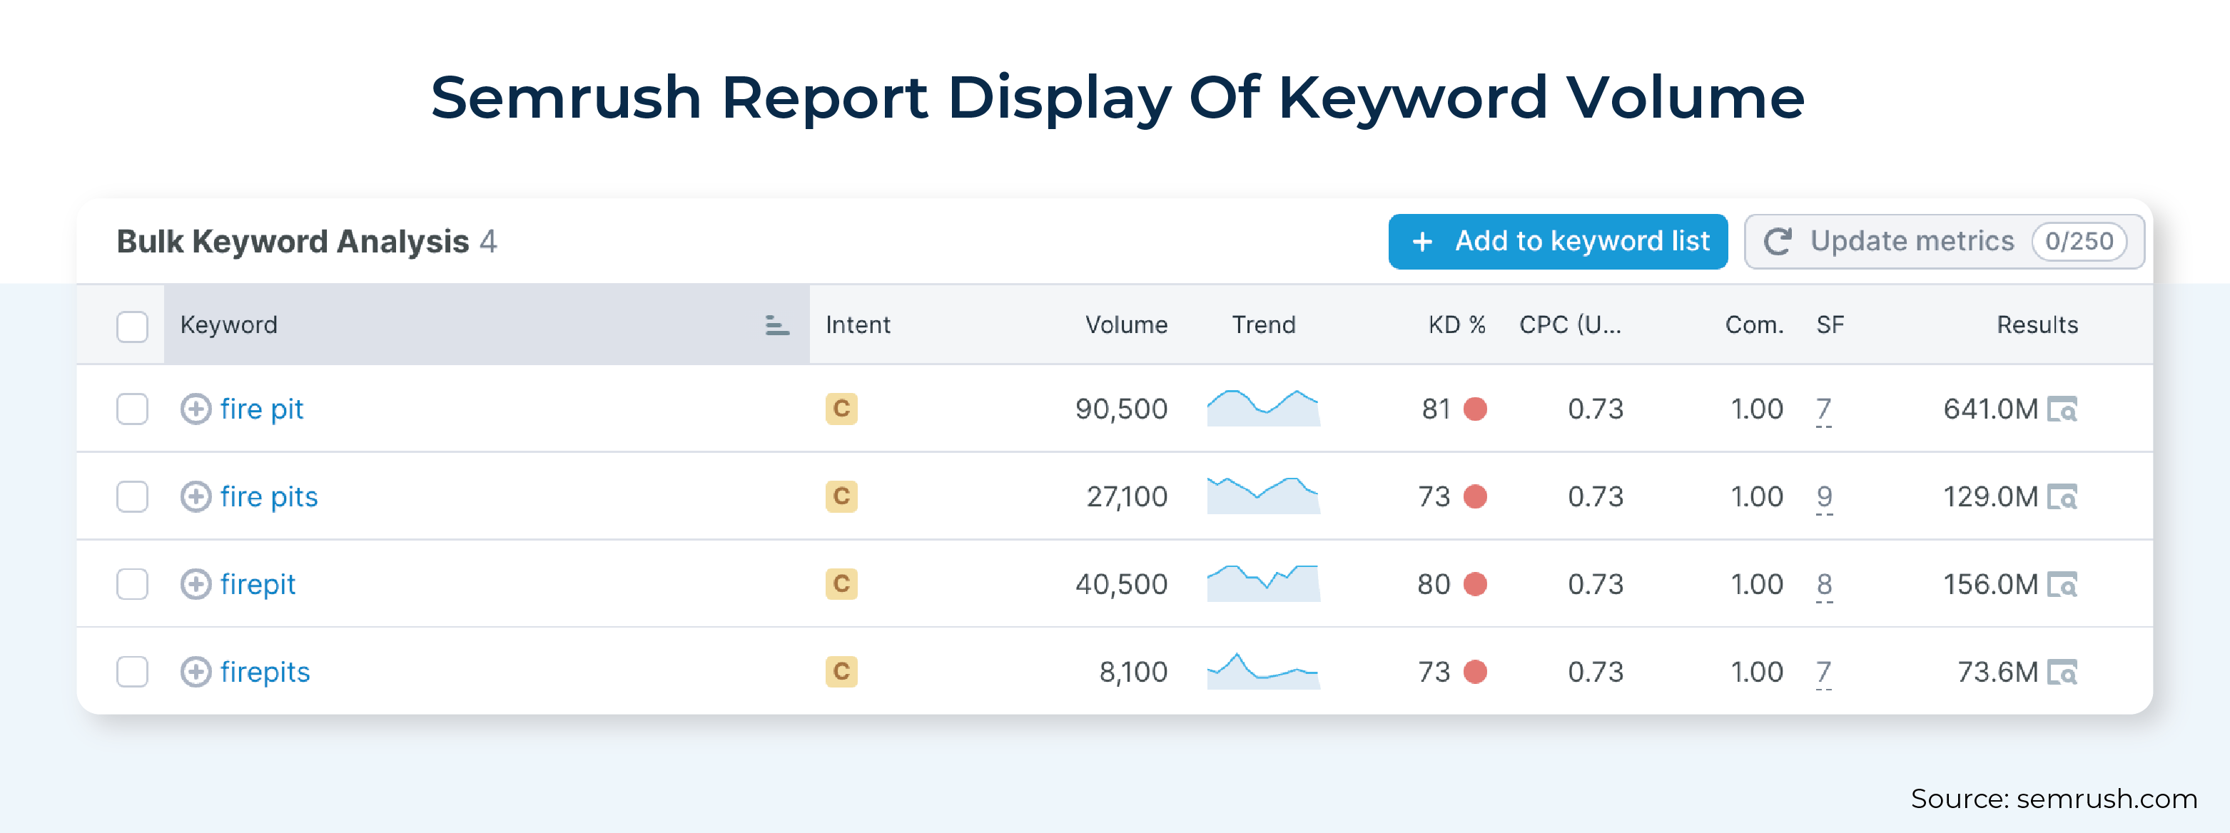Click the refresh icon in Update metrics
Screen dimensions: 2230x833
coord(1778,241)
